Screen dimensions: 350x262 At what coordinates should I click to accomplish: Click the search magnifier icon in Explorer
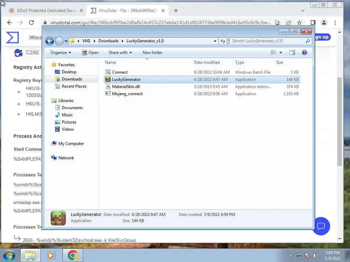click(x=308, y=41)
